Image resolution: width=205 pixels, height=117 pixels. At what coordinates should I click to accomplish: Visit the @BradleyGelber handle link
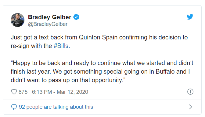click(48, 24)
